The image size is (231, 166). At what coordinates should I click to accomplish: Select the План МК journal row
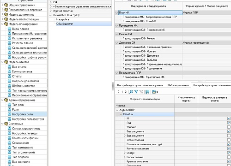[x=150, y=12]
